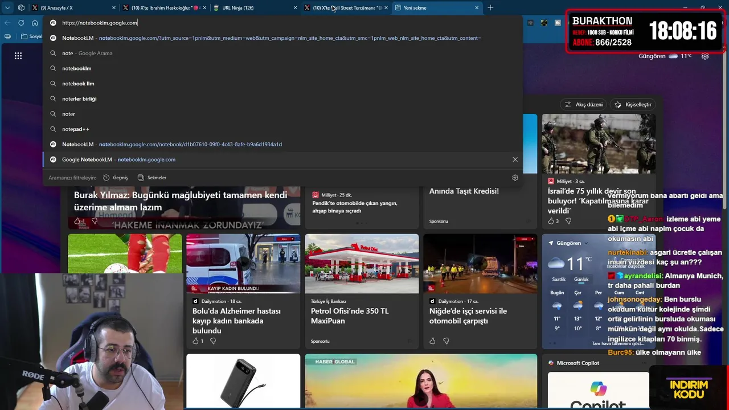This screenshot has height=410, width=729.
Task: Filter suggestions by Geçmiş
Action: [116, 178]
